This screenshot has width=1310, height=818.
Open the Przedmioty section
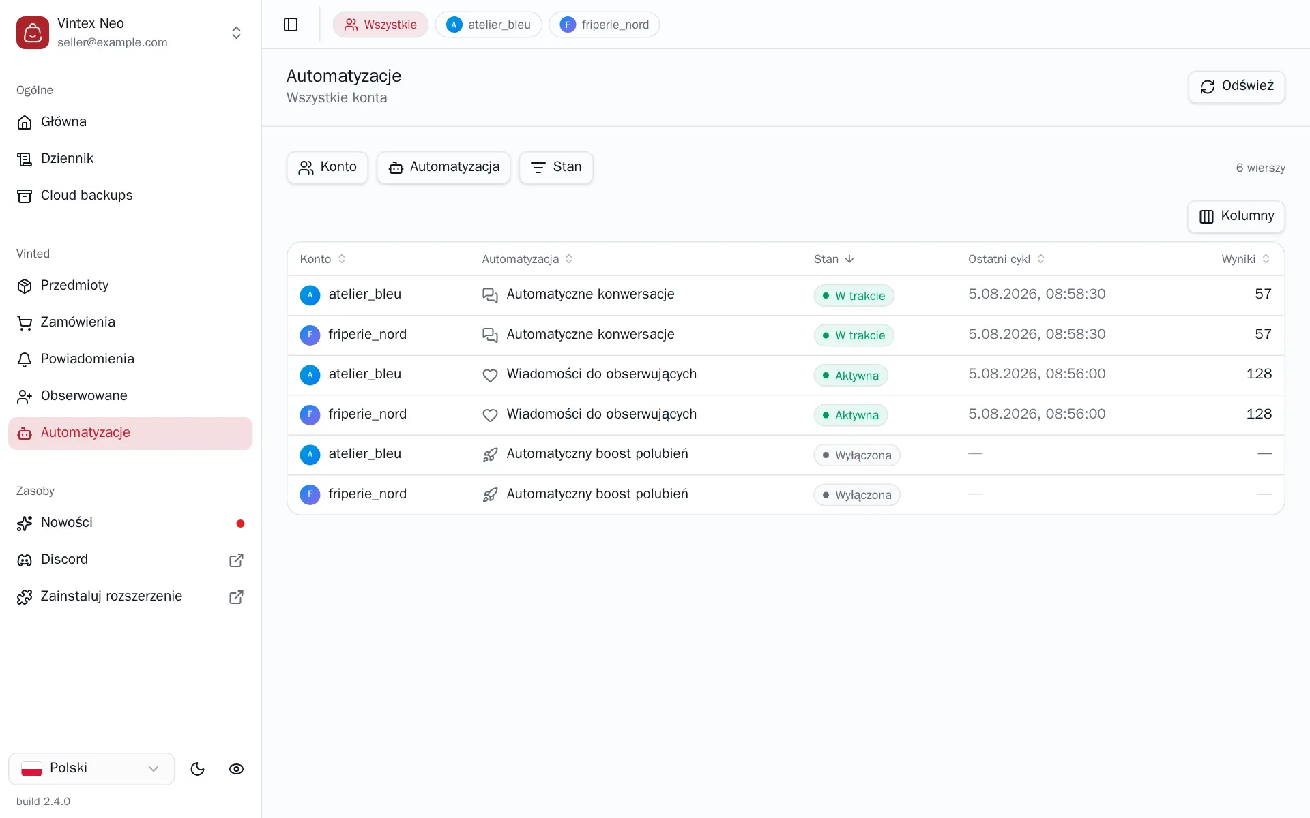pyautogui.click(x=130, y=285)
